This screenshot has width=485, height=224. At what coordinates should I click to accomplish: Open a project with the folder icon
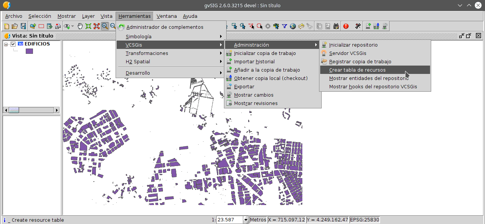coord(15,26)
